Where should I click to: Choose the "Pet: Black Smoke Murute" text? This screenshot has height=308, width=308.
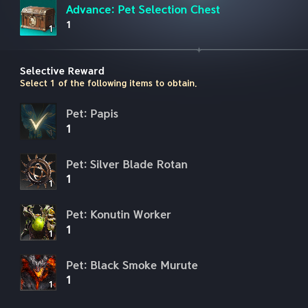(132, 265)
